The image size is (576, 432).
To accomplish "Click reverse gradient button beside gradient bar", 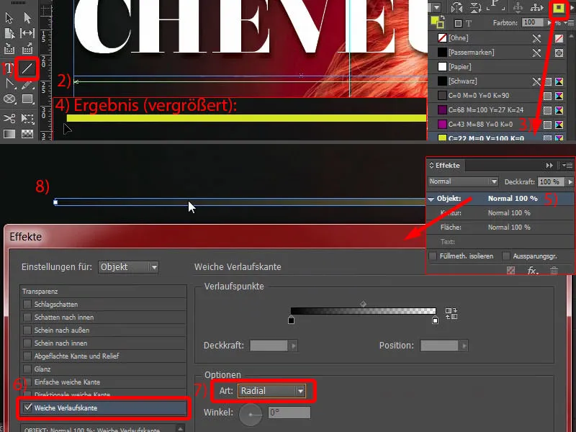I will click(451, 313).
